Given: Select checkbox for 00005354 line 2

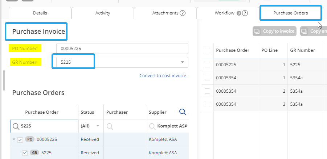Looking at the screenshot, I should (207, 91).
